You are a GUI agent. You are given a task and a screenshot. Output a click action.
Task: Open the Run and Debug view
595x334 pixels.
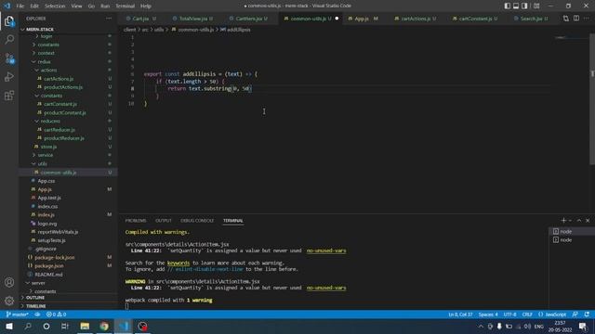click(9, 77)
